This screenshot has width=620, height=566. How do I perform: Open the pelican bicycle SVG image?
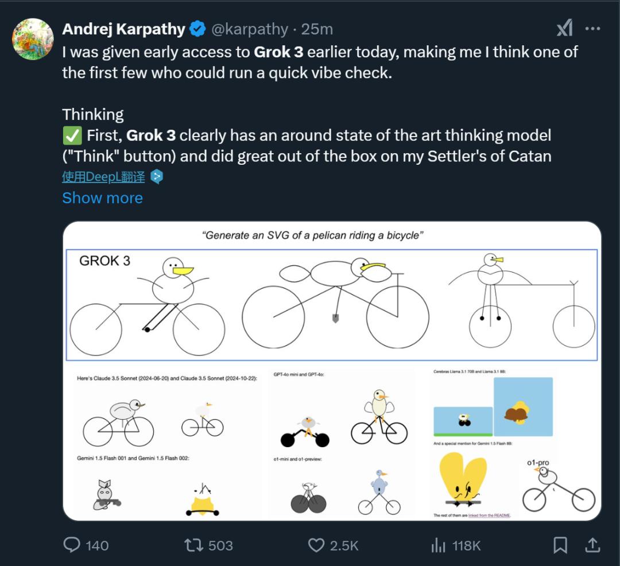(332, 371)
